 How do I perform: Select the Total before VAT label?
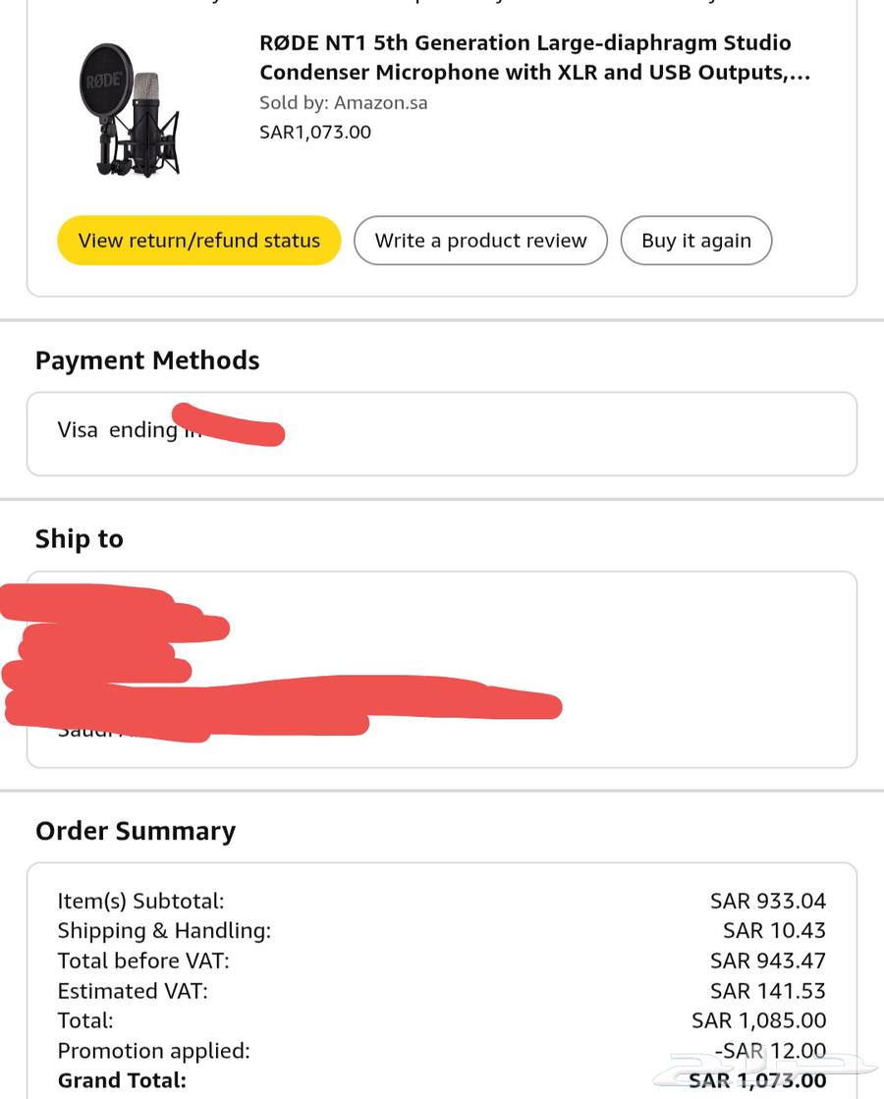pos(143,961)
